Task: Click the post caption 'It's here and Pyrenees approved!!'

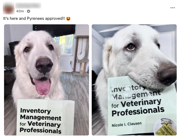Action: pos(34,18)
